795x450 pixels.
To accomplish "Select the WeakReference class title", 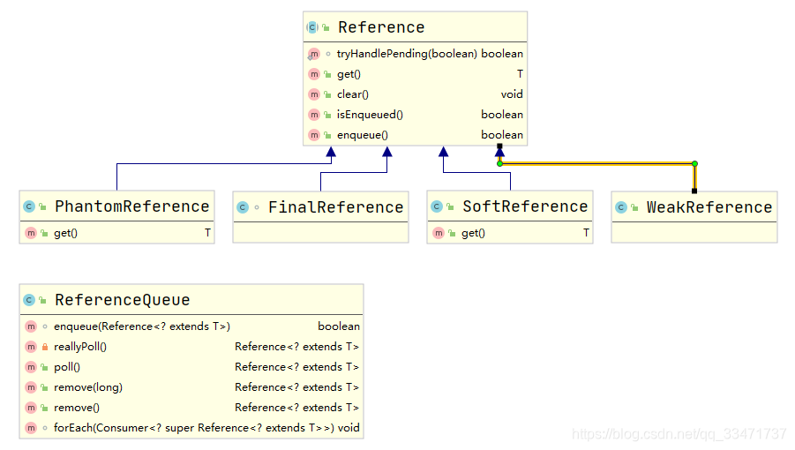I will 709,207.
